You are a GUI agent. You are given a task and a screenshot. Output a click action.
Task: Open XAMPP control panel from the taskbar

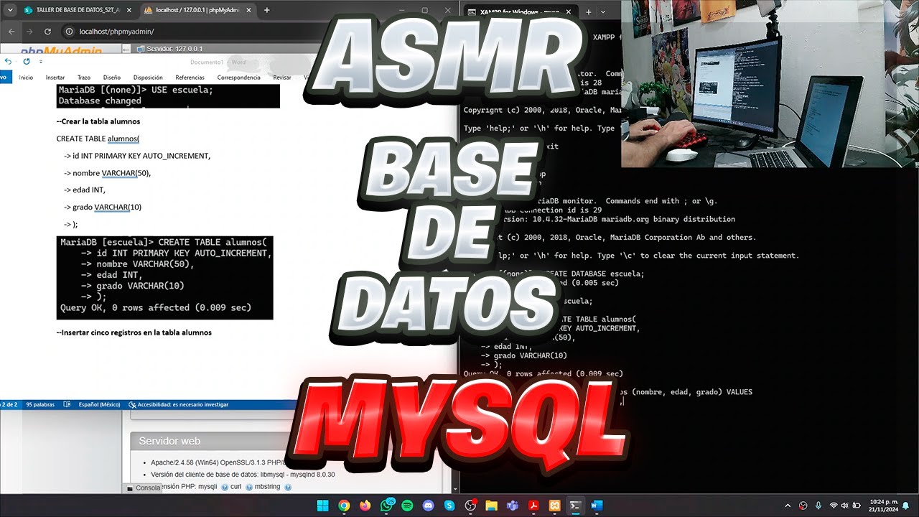555,506
